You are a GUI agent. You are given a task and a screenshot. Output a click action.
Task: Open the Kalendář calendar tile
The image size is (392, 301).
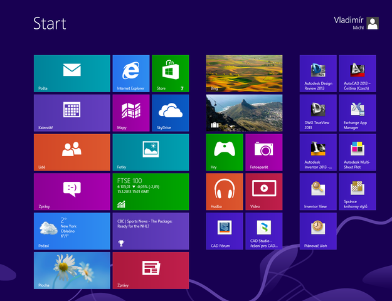72,113
